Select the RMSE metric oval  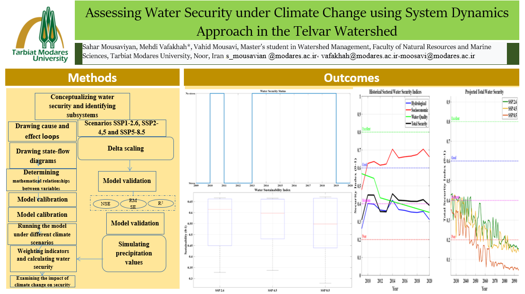pyautogui.click(x=133, y=203)
